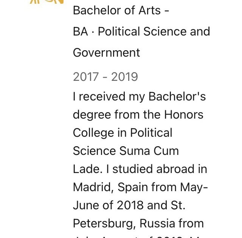Click the year '2019' in the dates

click(x=124, y=77)
